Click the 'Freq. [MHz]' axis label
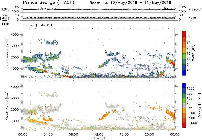This screenshot has width=202, height=140. pos(5,17)
